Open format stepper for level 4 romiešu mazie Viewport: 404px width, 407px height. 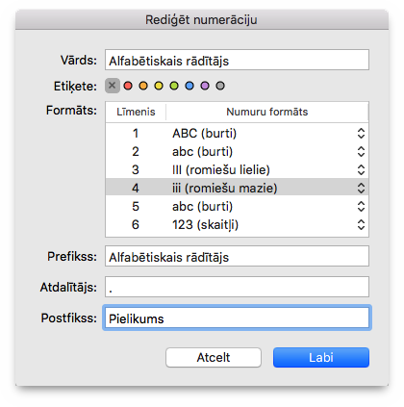[361, 188]
